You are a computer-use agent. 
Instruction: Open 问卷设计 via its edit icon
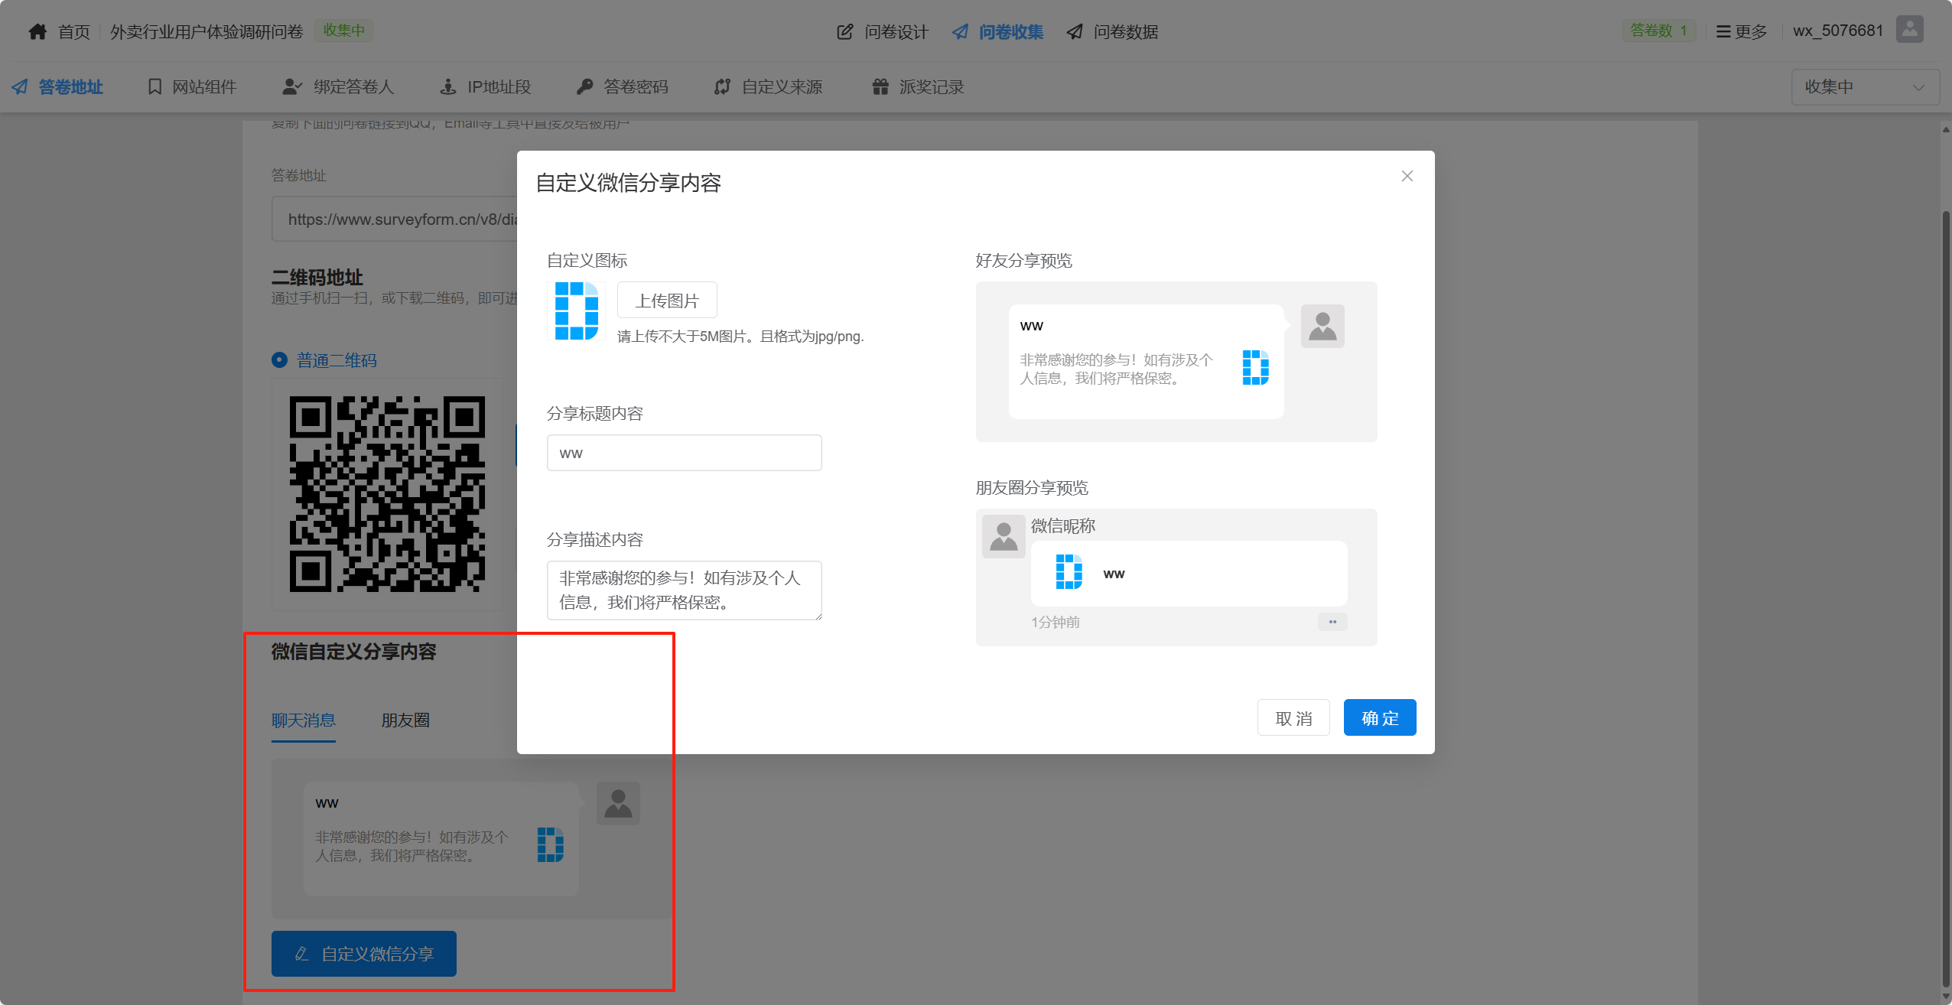point(844,31)
